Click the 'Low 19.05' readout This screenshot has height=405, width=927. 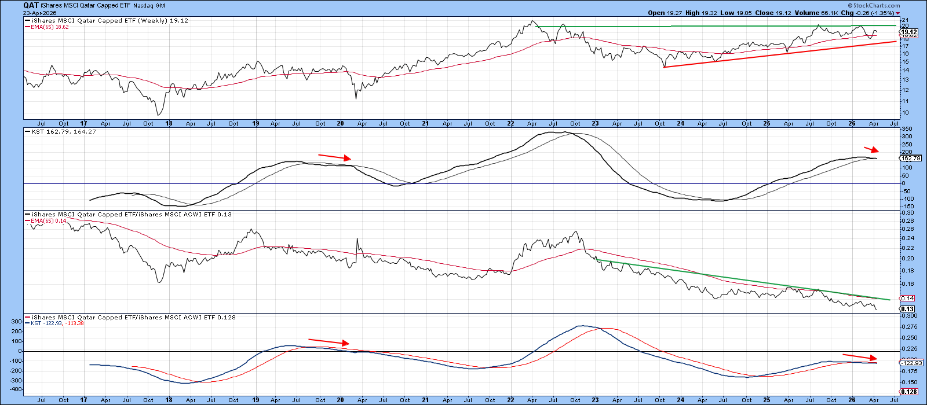(737, 13)
